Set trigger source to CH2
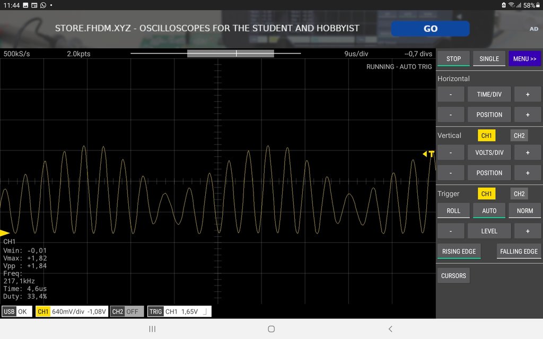543x339 pixels. click(x=519, y=193)
